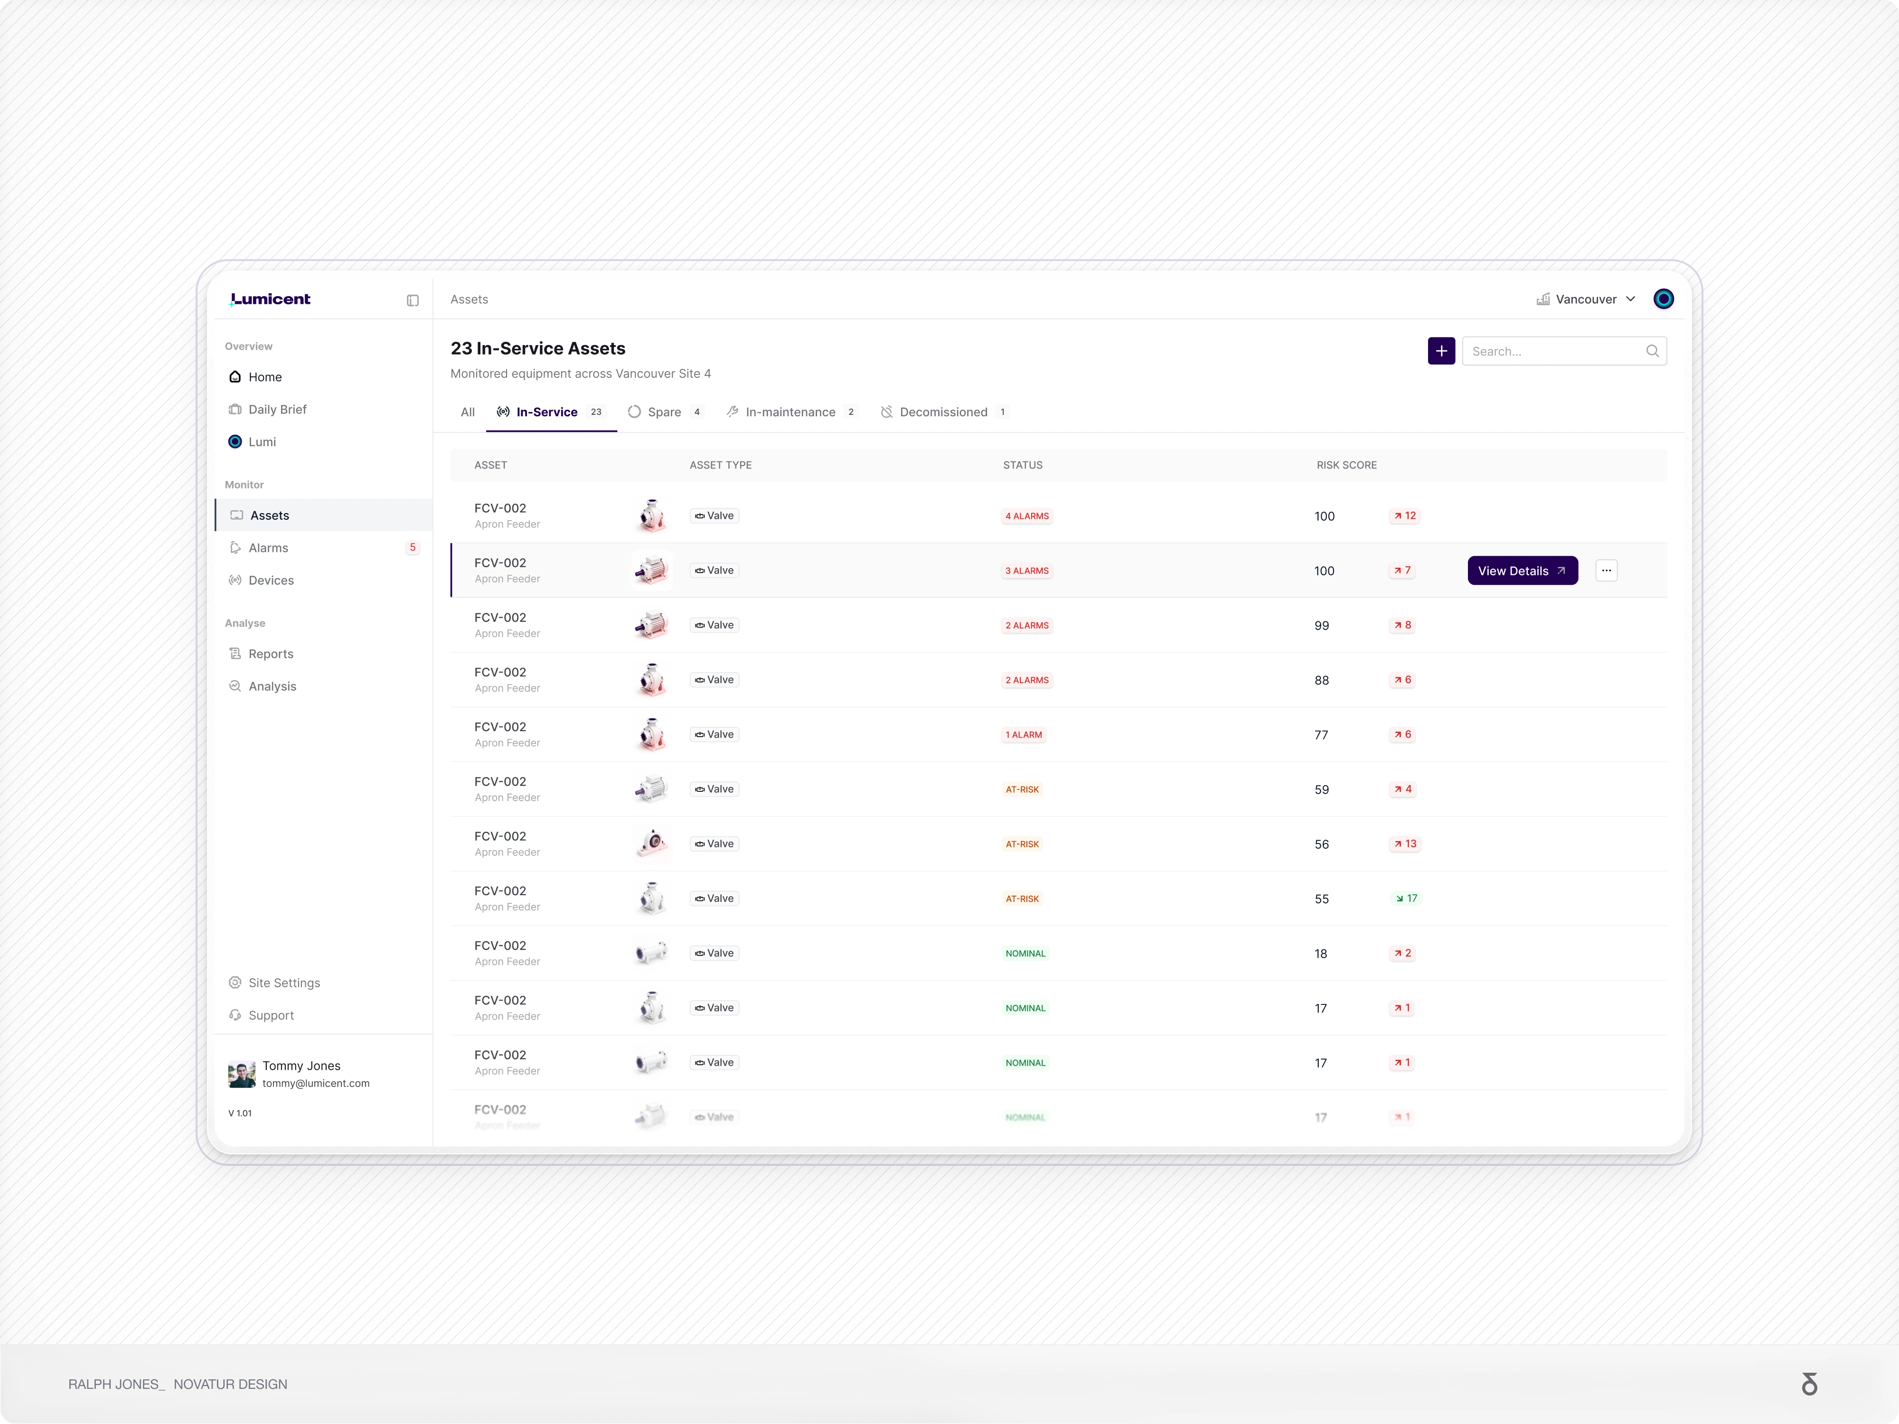Click the STATUS column header
Screen dimensions: 1899x1424
tap(1023, 465)
